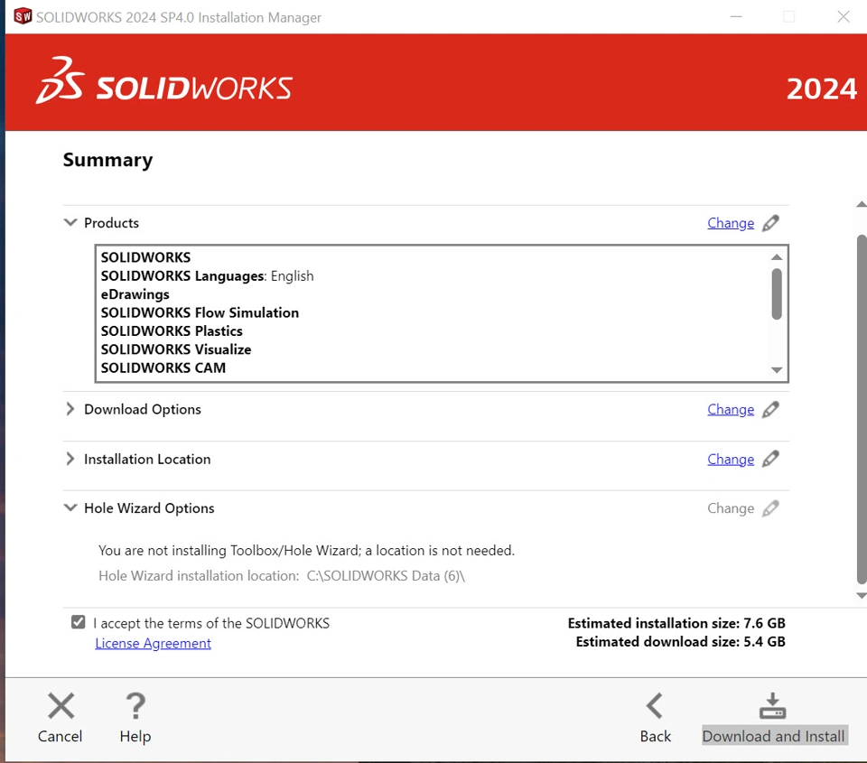Viewport: 867px width, 763px height.
Task: Close the Installation Manager window
Action: (844, 16)
